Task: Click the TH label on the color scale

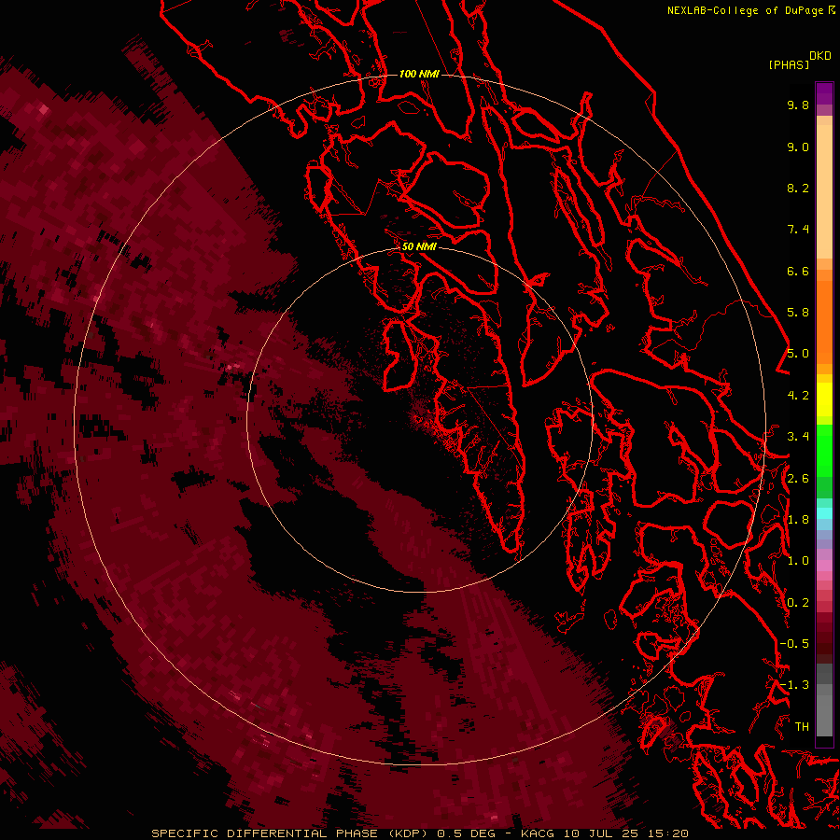Action: pos(802,727)
